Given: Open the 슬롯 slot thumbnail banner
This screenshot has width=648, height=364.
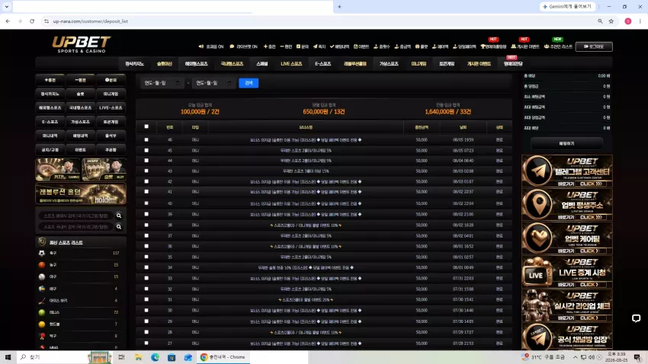Looking at the screenshot, I should [x=104, y=169].
